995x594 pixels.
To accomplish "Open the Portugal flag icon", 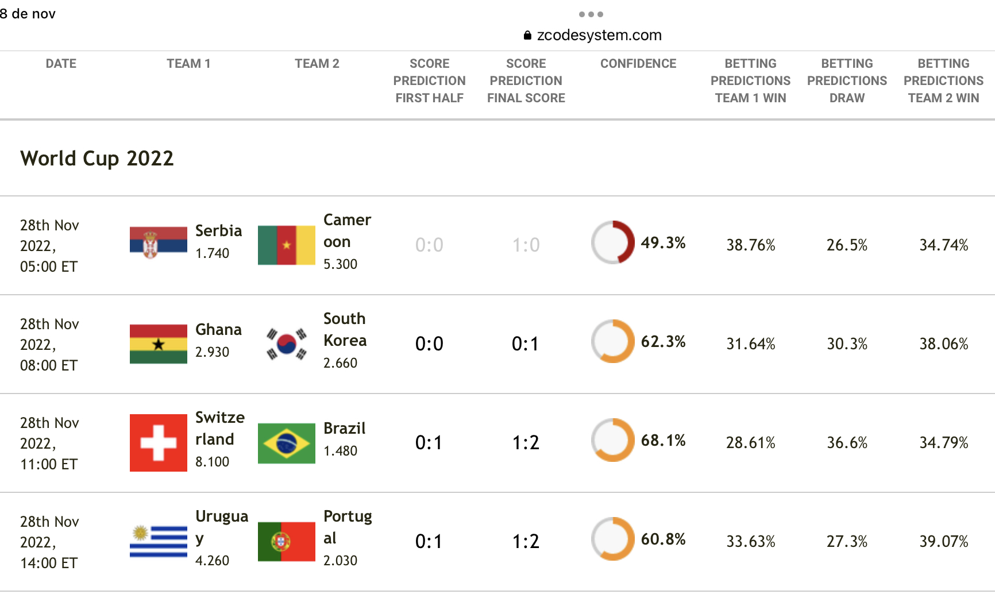I will (287, 542).
